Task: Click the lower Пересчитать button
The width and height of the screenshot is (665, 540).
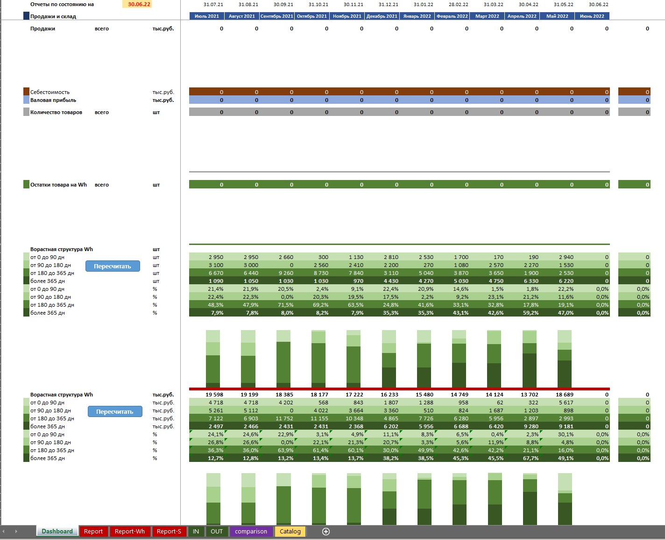Action: click(115, 411)
